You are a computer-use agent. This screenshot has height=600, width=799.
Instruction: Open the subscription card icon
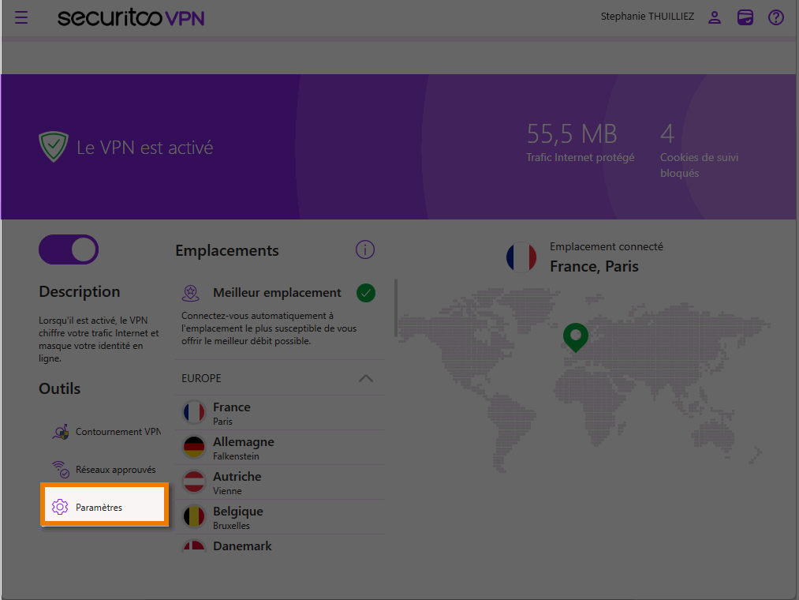coord(745,18)
